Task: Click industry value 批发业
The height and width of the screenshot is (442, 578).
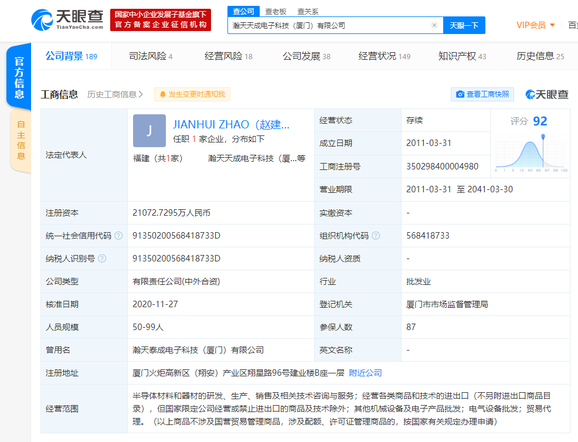Action: 419,281
